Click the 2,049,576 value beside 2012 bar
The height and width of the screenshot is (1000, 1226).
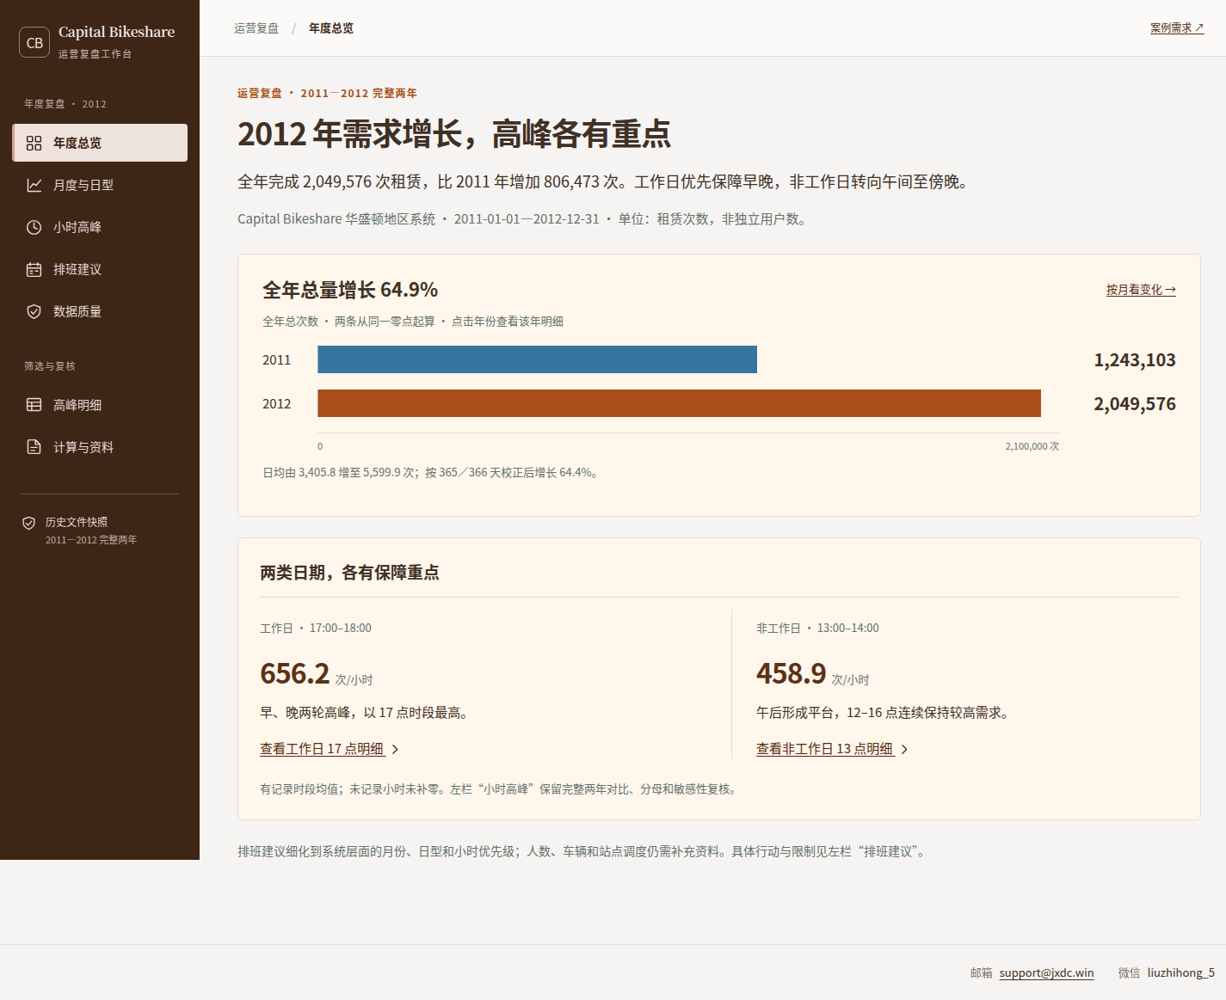pos(1135,404)
